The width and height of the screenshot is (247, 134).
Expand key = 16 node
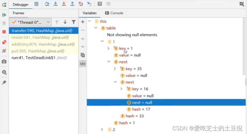coord(121,89)
